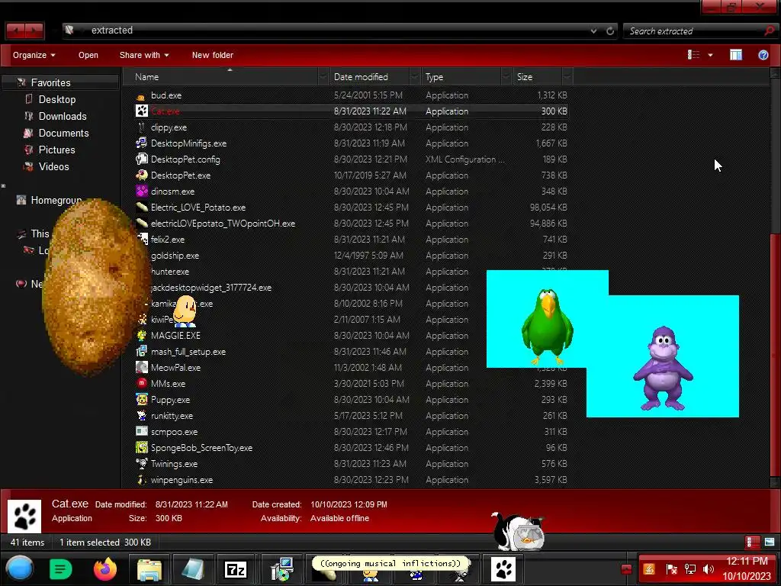
Task: Select the MAGGIE.EXE file icon
Action: pos(141,336)
